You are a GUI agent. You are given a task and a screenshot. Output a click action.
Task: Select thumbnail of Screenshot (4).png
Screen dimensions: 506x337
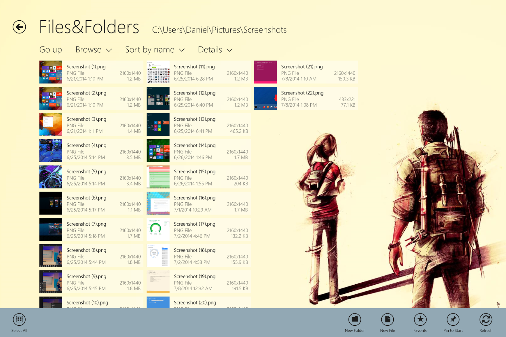point(51,151)
